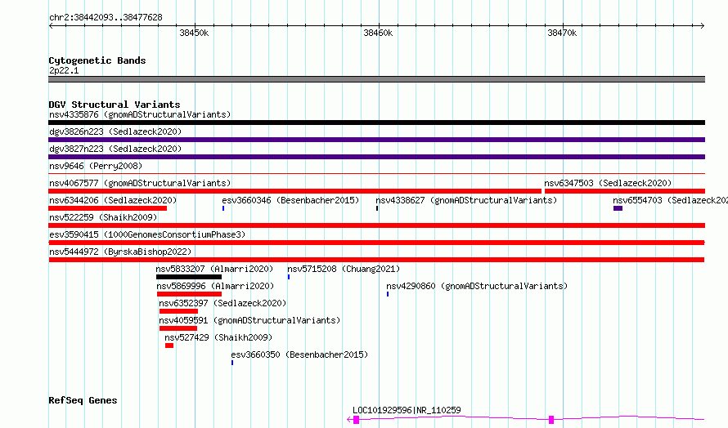Open nsv5833207 (Almarri2020) variant
Screen dimensions: 728x428
[x=214, y=269]
